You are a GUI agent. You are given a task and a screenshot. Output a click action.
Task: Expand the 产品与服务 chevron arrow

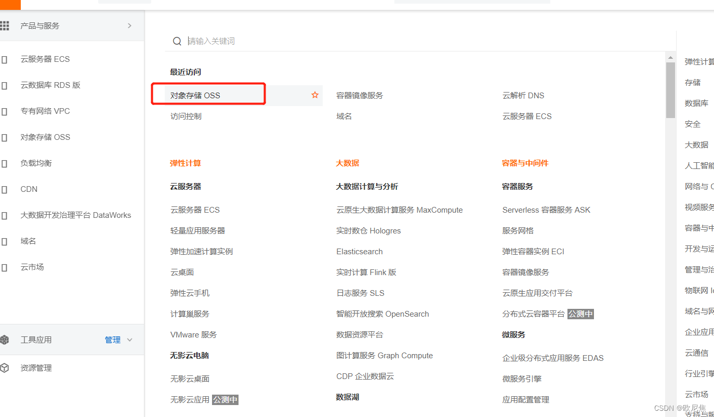[x=129, y=25]
